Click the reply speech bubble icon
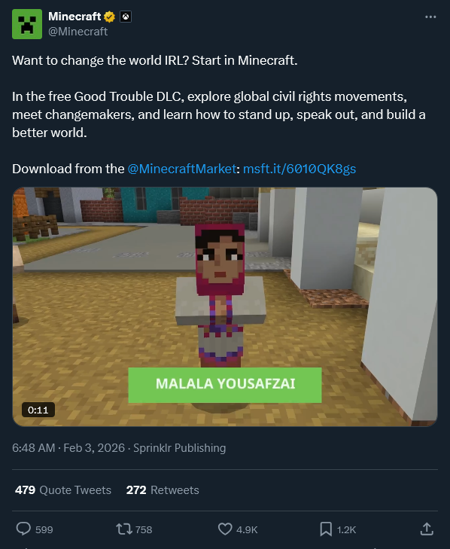 (23, 529)
